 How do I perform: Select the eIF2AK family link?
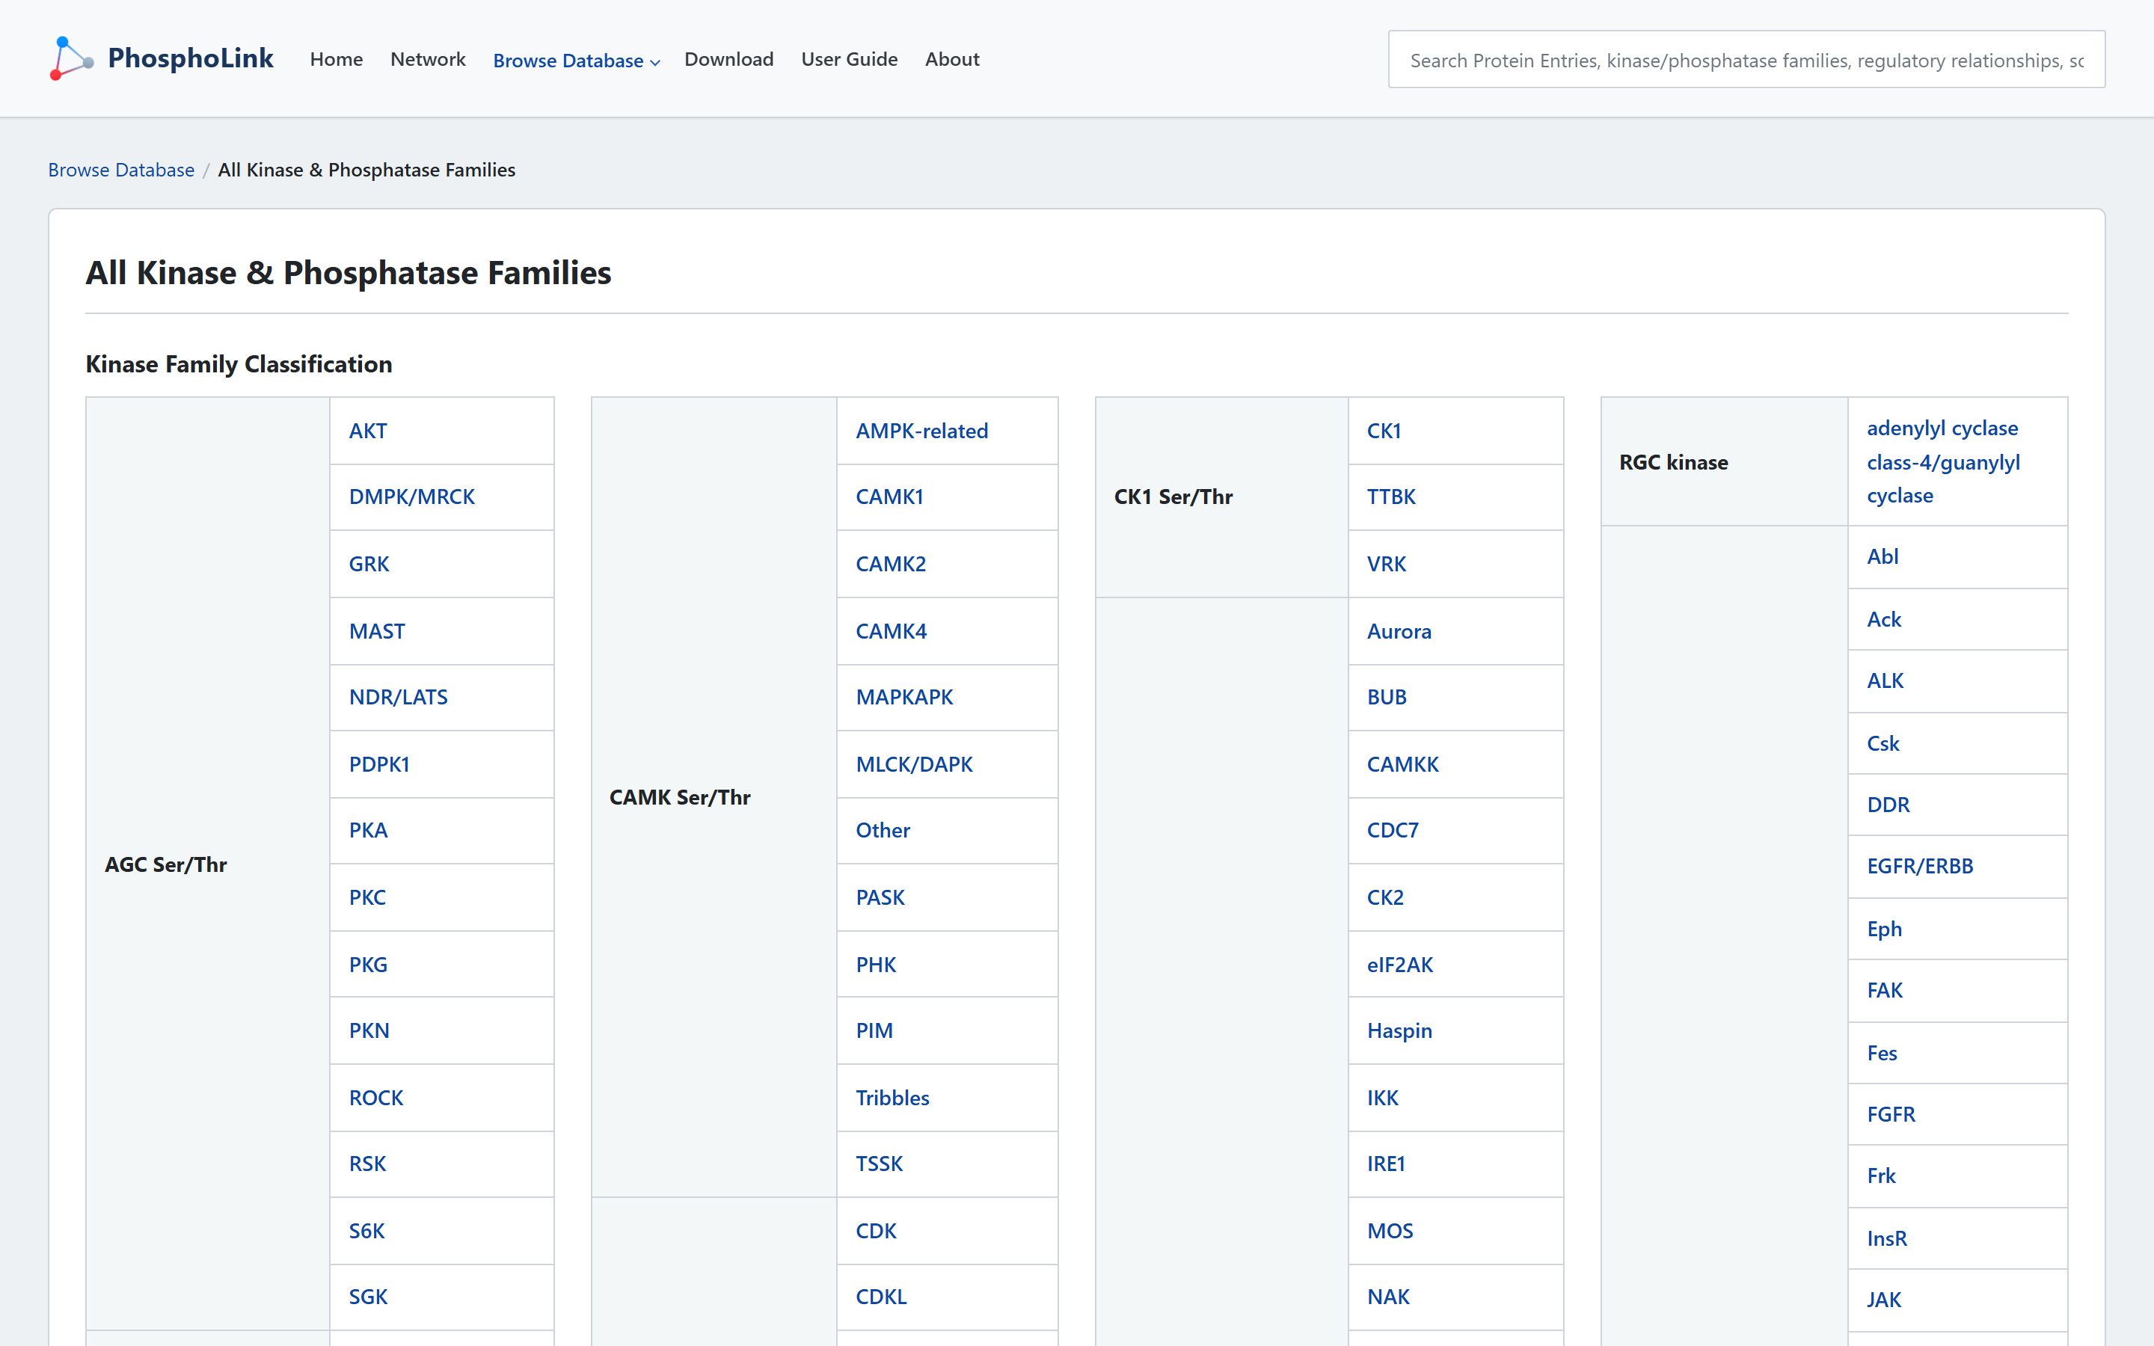pyautogui.click(x=1400, y=965)
